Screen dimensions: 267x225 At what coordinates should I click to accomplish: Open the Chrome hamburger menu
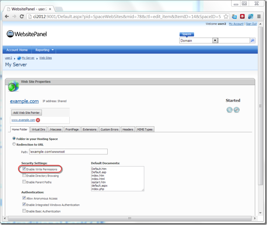[259, 17]
